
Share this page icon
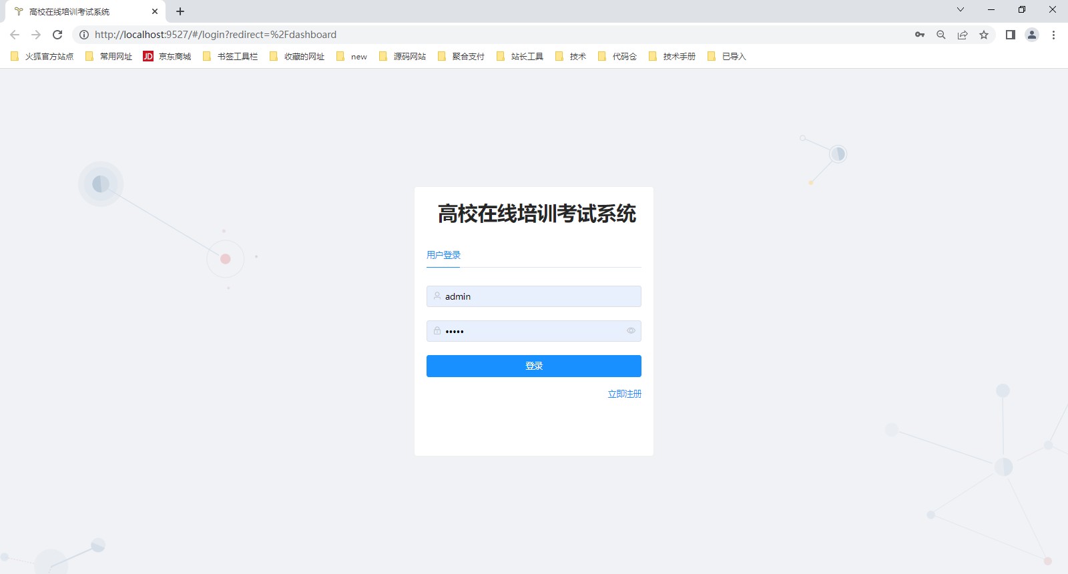(x=963, y=35)
